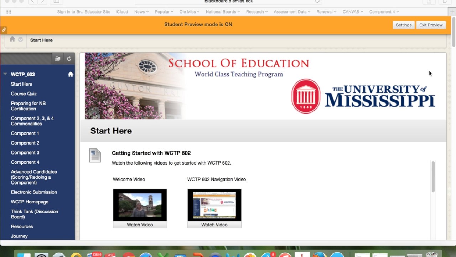Viewport: 456px width, 257px height.
Task: Open Preparing for NB Certification menu item
Action: point(28,106)
